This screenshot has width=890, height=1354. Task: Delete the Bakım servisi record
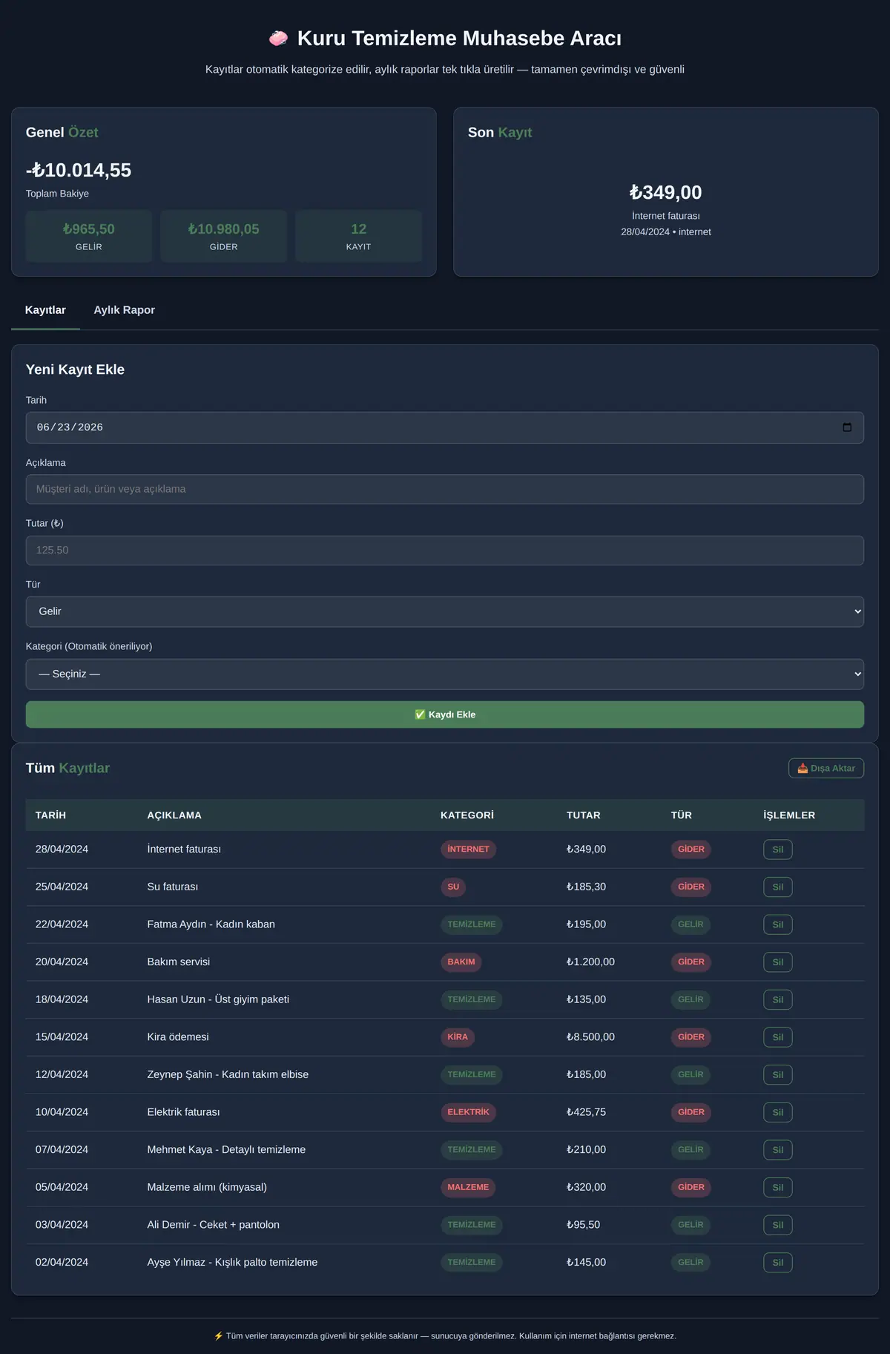click(777, 962)
